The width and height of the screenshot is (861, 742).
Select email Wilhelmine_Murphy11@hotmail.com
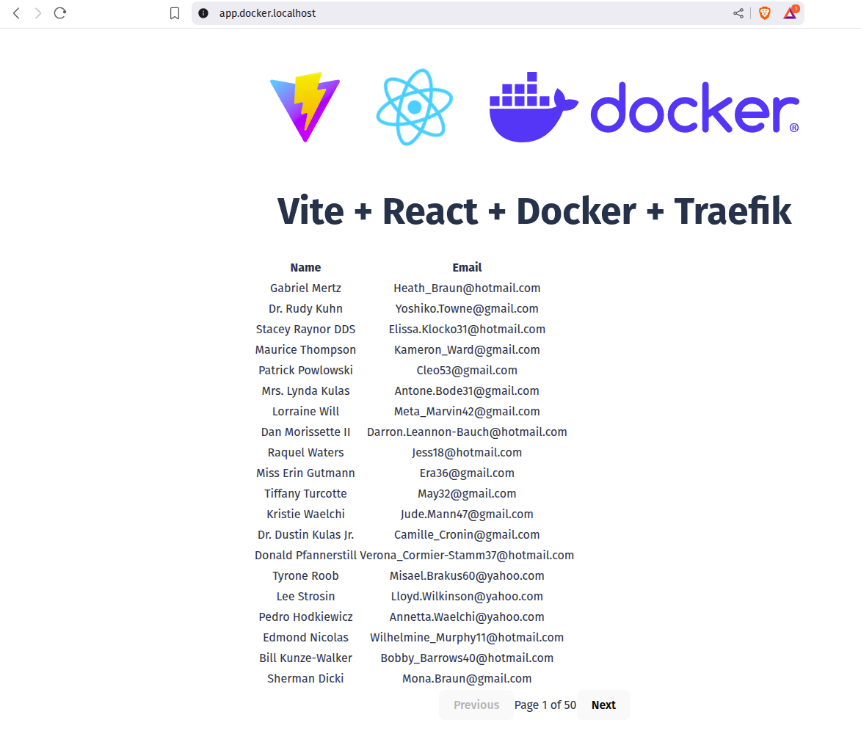point(467,637)
